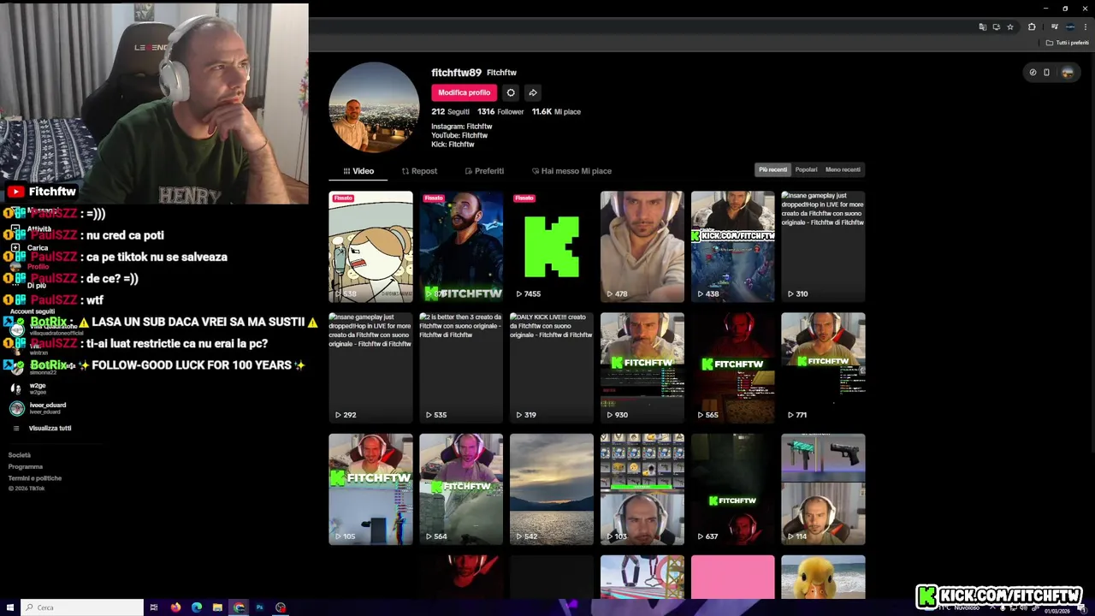Share profile via arrow icon
This screenshot has height=616, width=1095.
pos(532,92)
